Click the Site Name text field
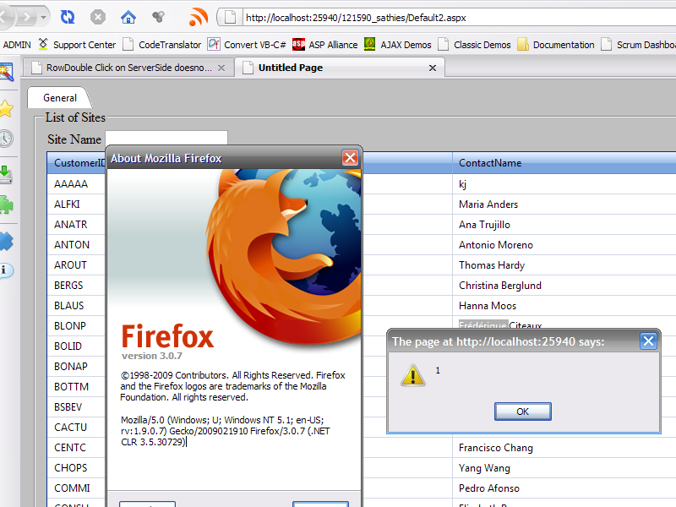The image size is (676, 507). click(166, 139)
